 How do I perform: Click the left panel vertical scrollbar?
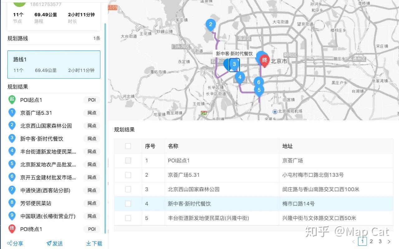(105, 128)
